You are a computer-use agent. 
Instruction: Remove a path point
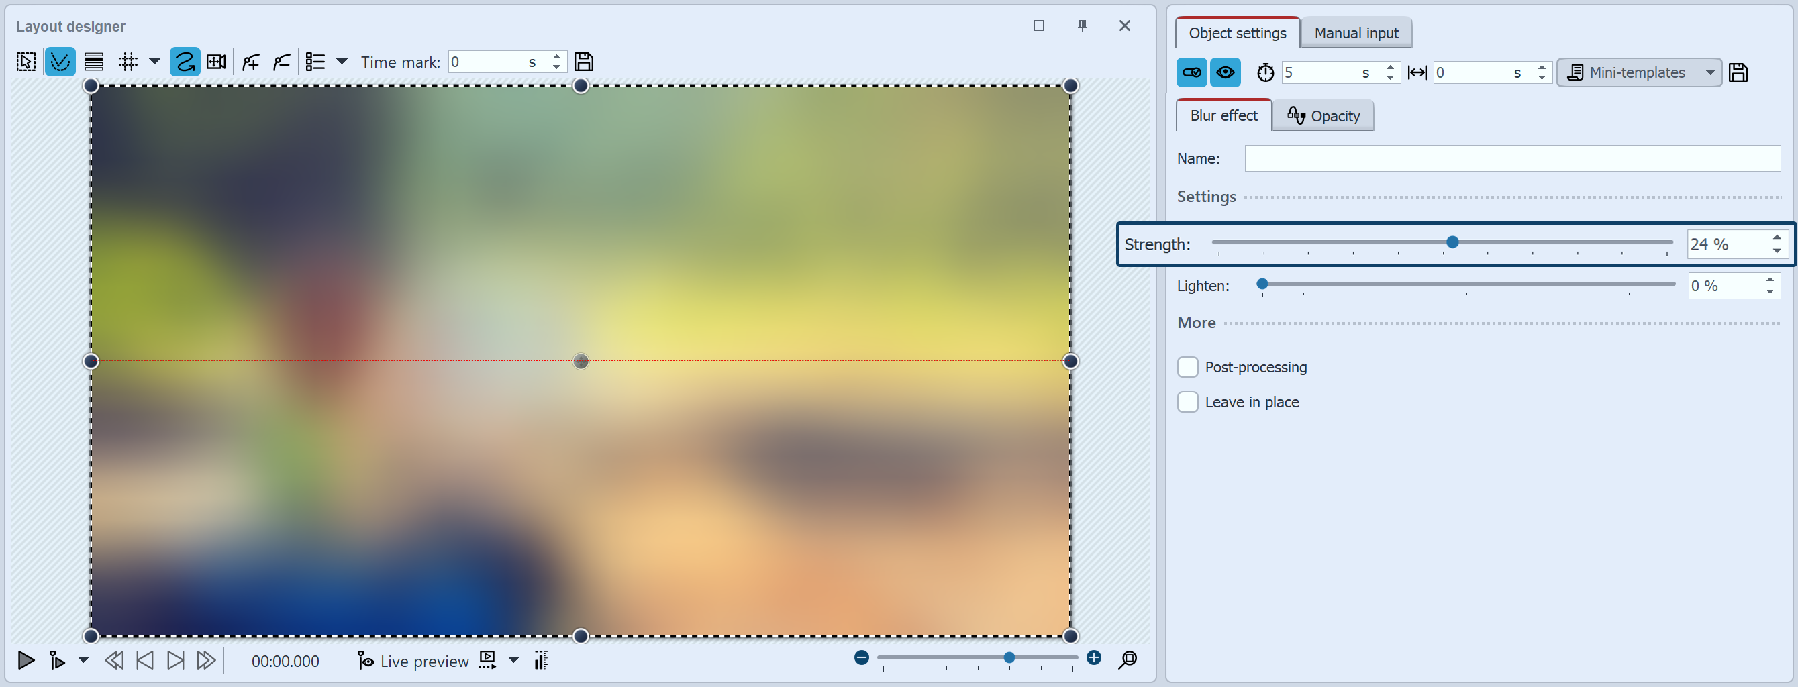[x=282, y=61]
